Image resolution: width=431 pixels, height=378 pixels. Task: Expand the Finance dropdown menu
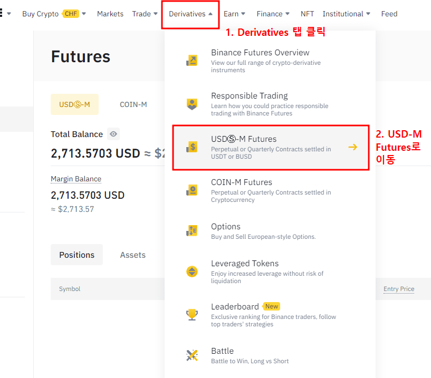point(273,14)
